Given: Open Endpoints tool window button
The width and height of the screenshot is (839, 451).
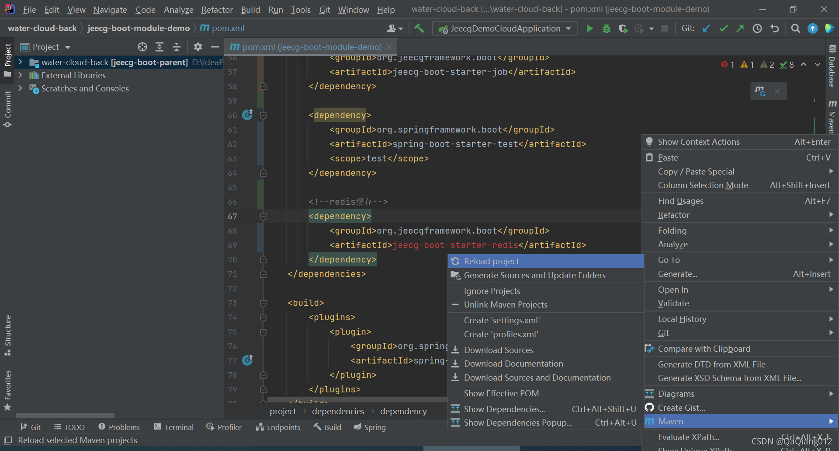Looking at the screenshot, I should (278, 427).
